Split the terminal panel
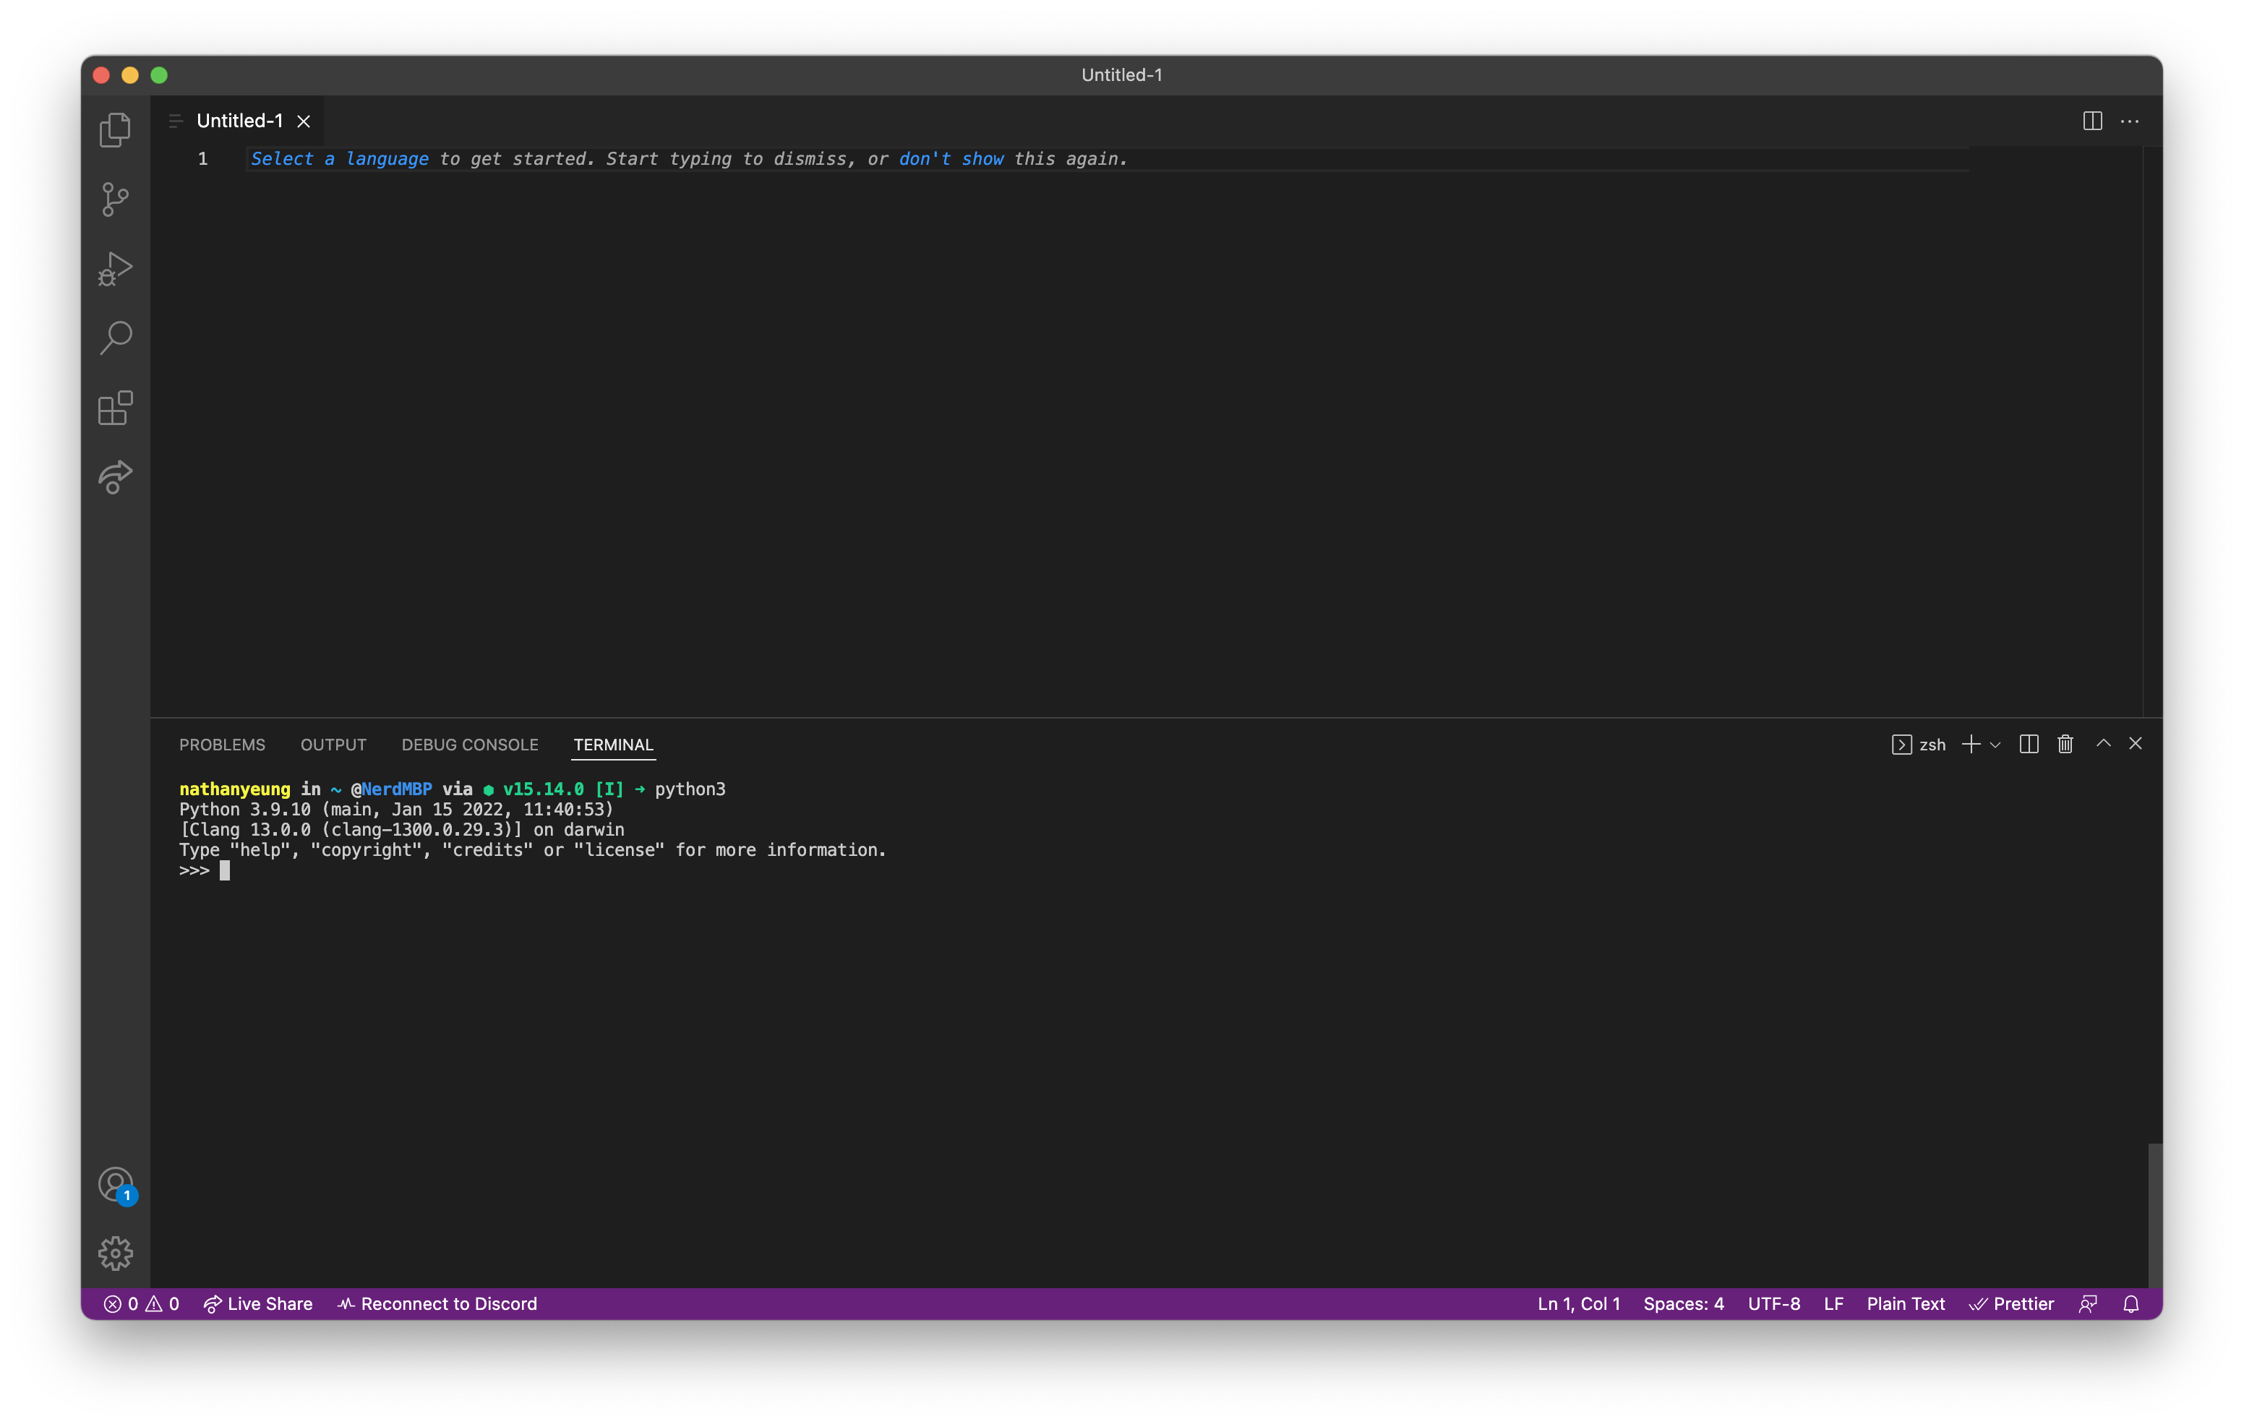Screen dimensions: 2244x1427 [2029, 744]
